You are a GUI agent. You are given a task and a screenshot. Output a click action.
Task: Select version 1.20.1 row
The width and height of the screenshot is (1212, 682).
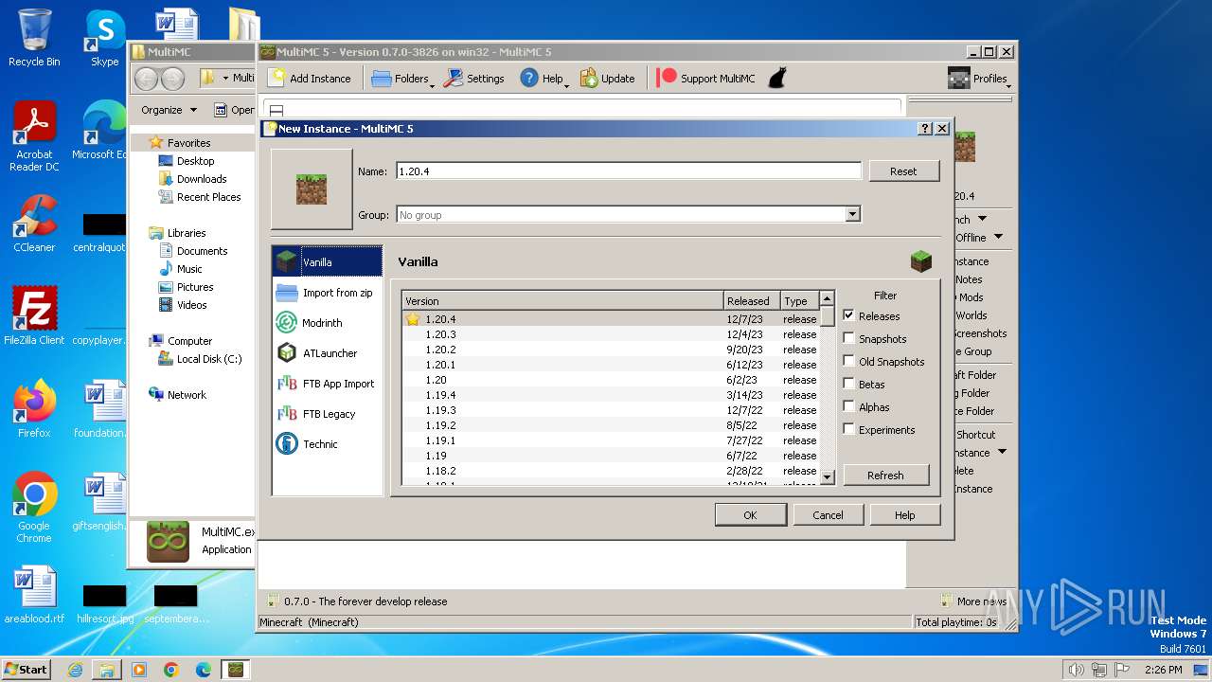point(611,365)
